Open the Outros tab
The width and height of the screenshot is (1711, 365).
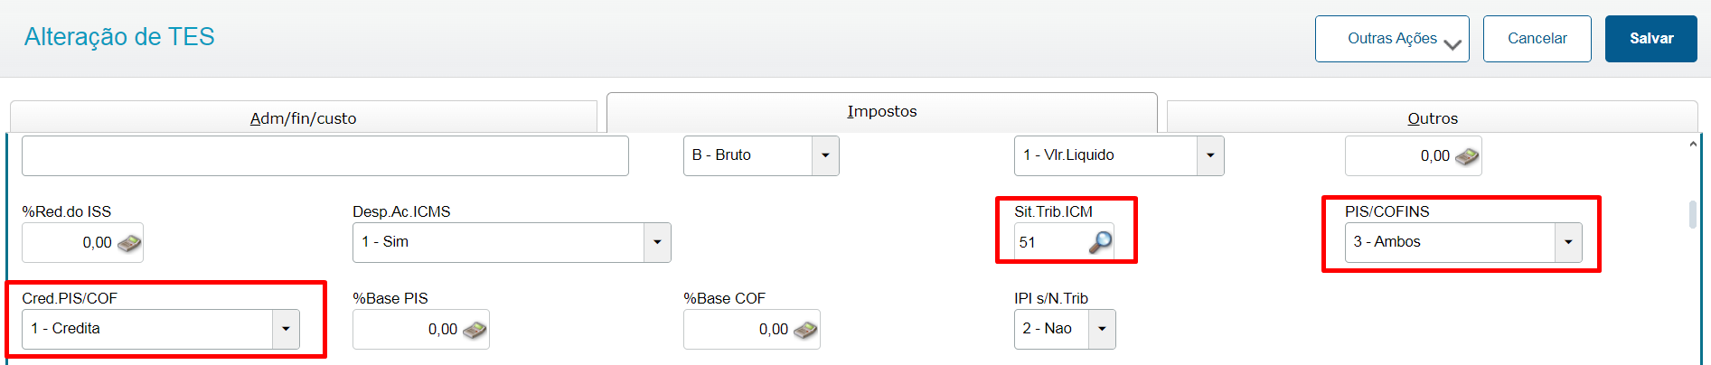click(x=1433, y=117)
